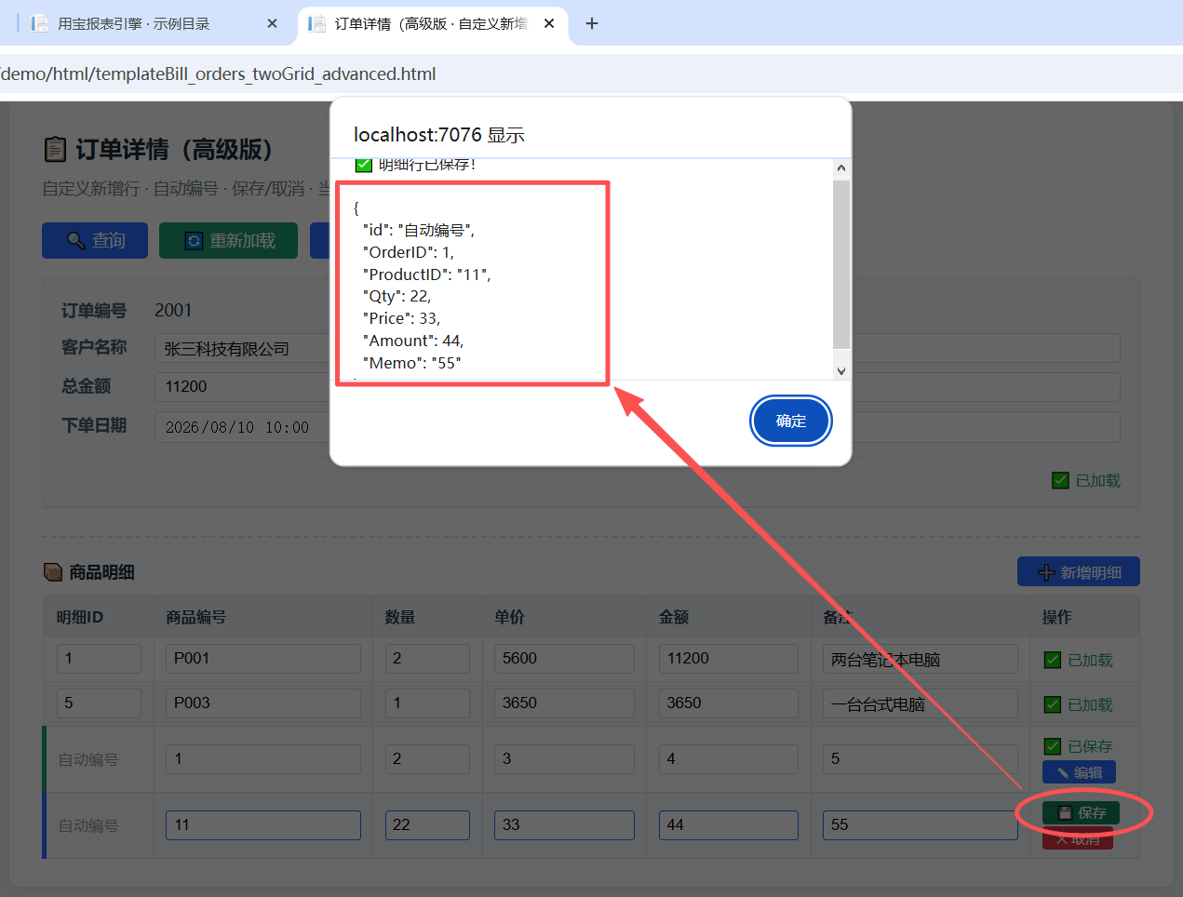Click the 新增明细 button

[x=1078, y=571]
